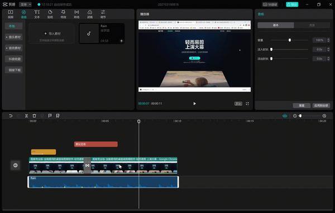Switch to the 音频 audio tab

coord(23,14)
